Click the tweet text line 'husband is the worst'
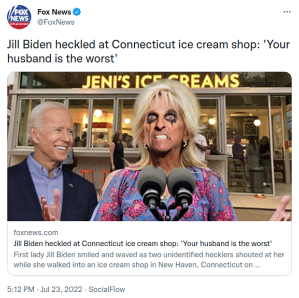The image size is (299, 298). (x=62, y=58)
